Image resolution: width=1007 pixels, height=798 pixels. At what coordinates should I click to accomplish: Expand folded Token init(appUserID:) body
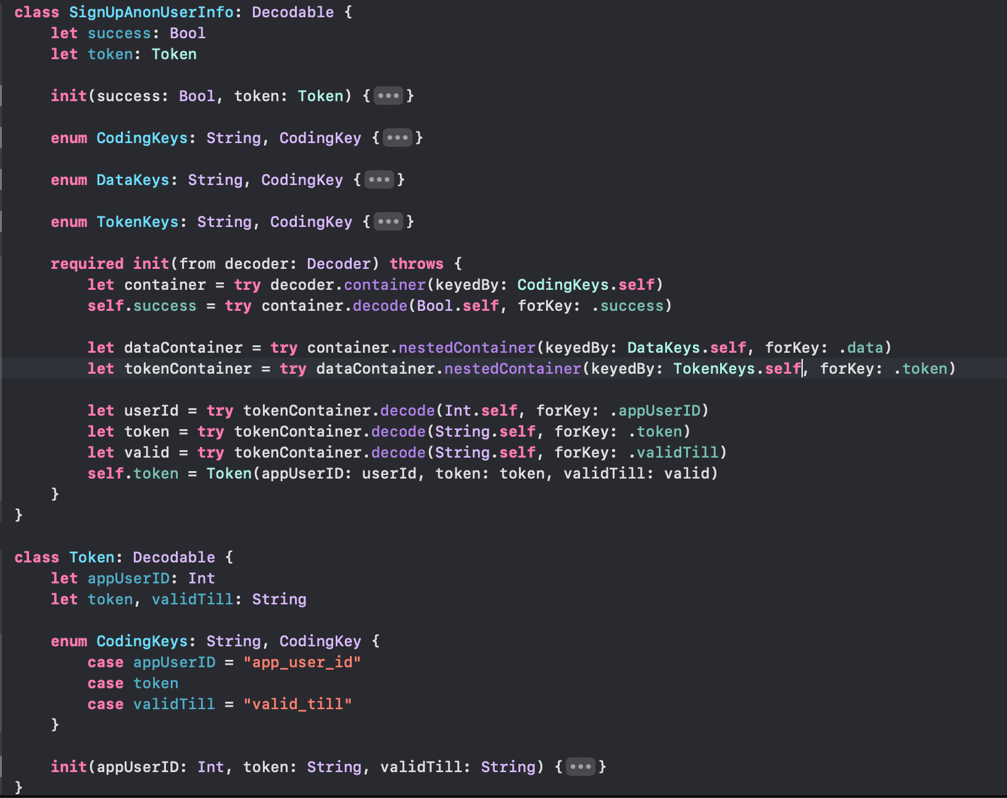click(581, 767)
